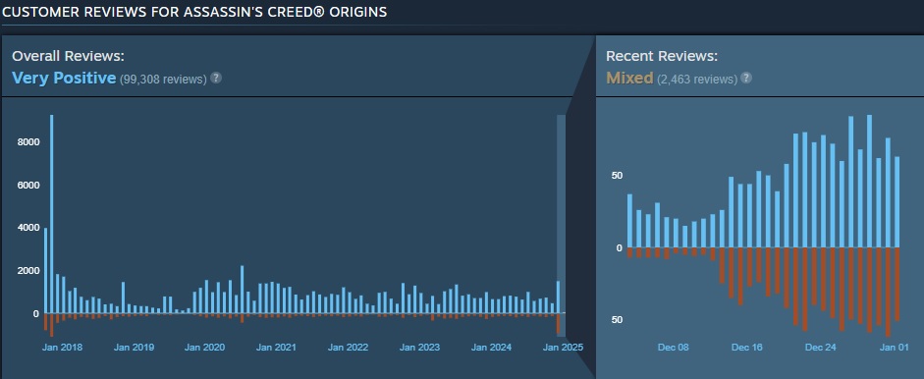Click the Jan 2023 axis label
This screenshot has height=379, width=924.
point(419,348)
